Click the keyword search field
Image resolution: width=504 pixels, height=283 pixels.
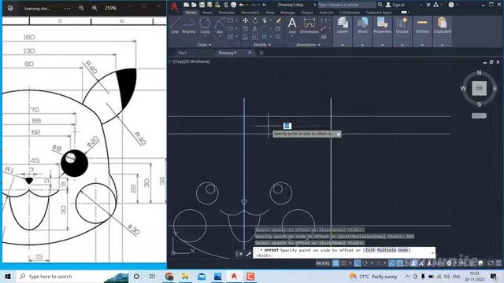pyautogui.click(x=346, y=5)
